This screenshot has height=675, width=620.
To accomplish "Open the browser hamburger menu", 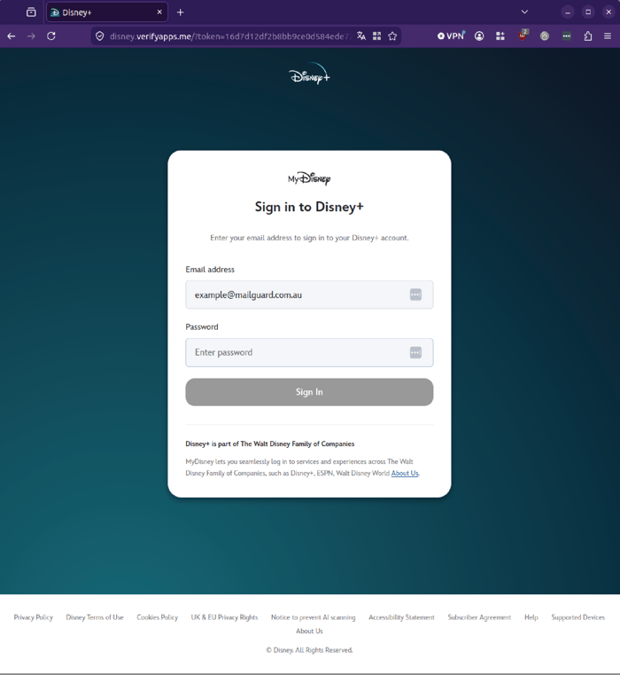I will tap(608, 36).
